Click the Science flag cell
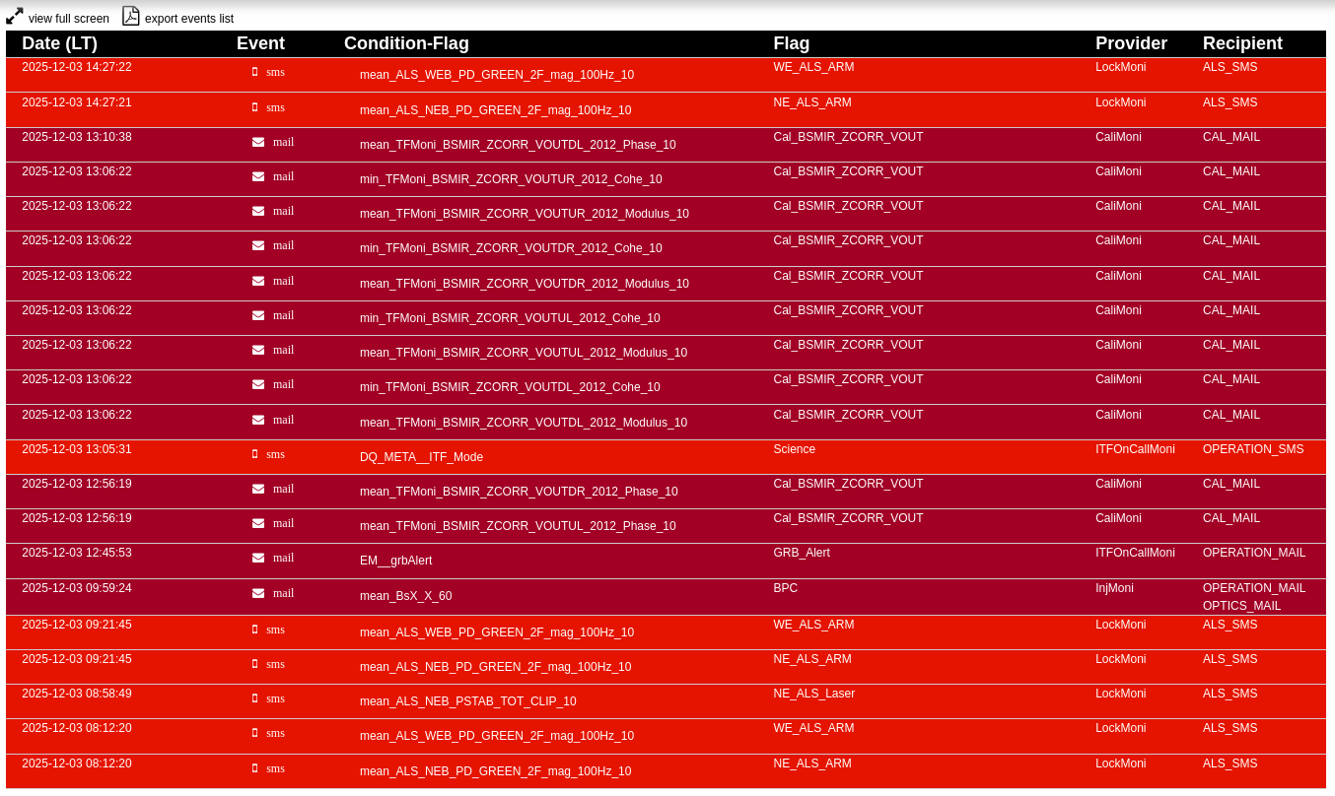 (794, 449)
